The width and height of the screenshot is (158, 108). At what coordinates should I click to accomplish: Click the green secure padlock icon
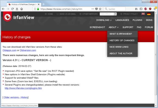[38, 9]
